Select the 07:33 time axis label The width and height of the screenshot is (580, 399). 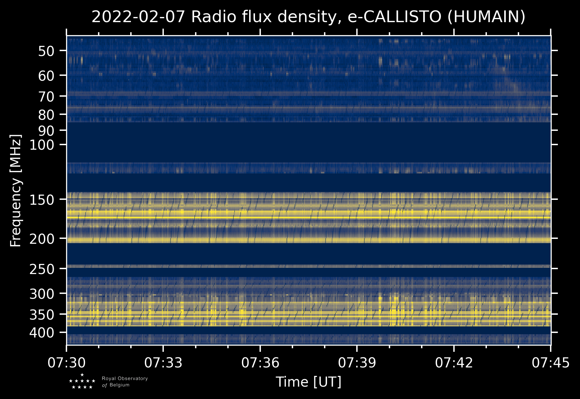[x=163, y=363]
